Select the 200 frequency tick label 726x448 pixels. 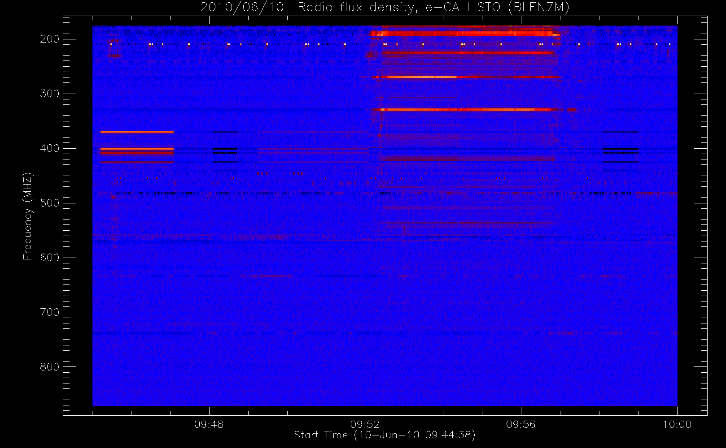tap(50, 39)
